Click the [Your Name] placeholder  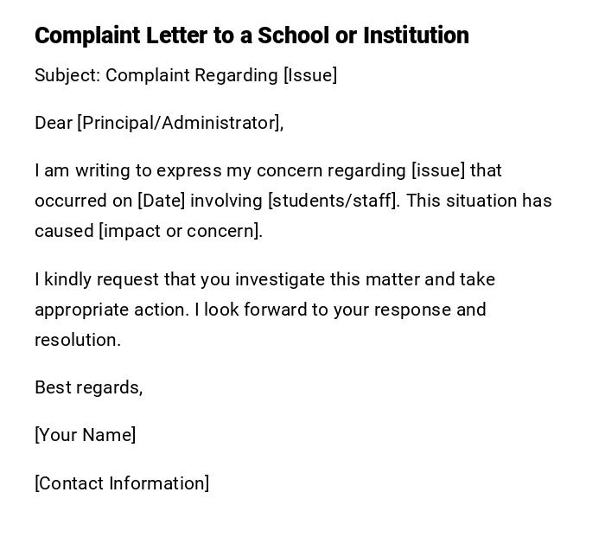(x=85, y=435)
